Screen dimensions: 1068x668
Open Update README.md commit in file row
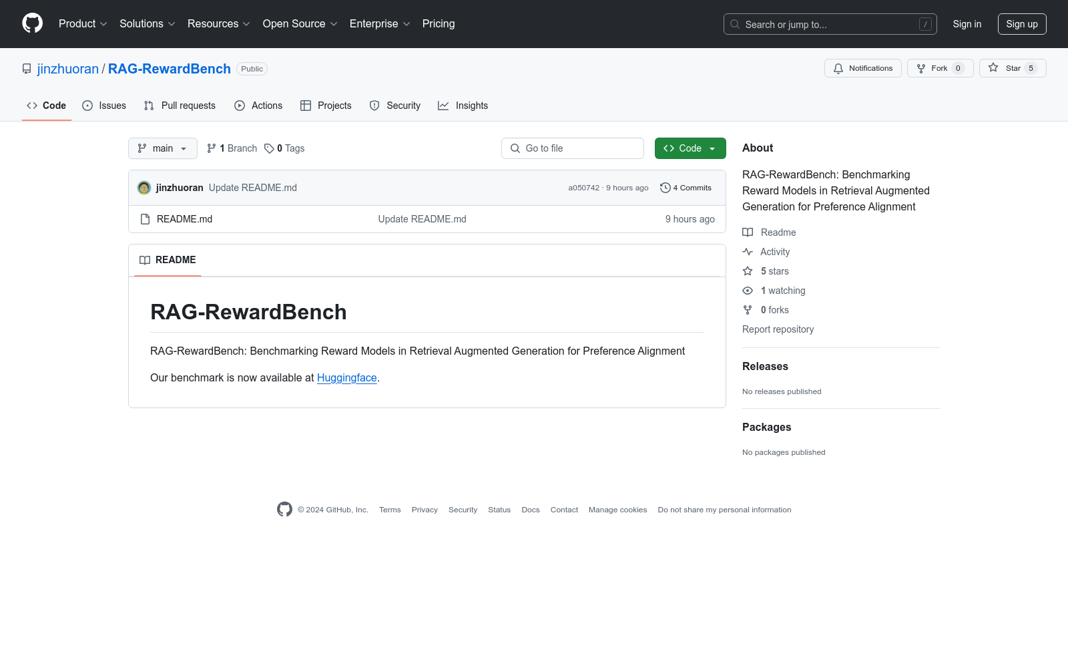point(422,219)
